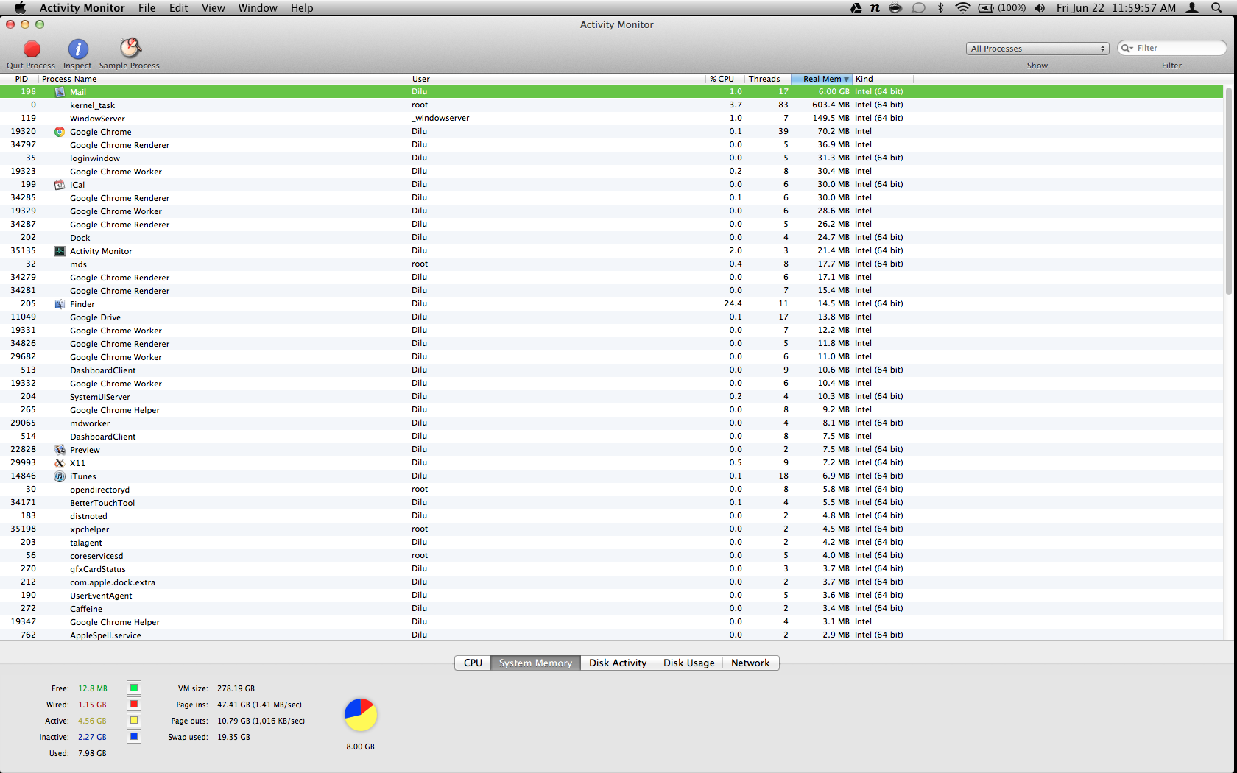Select the gfxCardStatus process row
This screenshot has height=773, width=1237.
(x=612, y=569)
